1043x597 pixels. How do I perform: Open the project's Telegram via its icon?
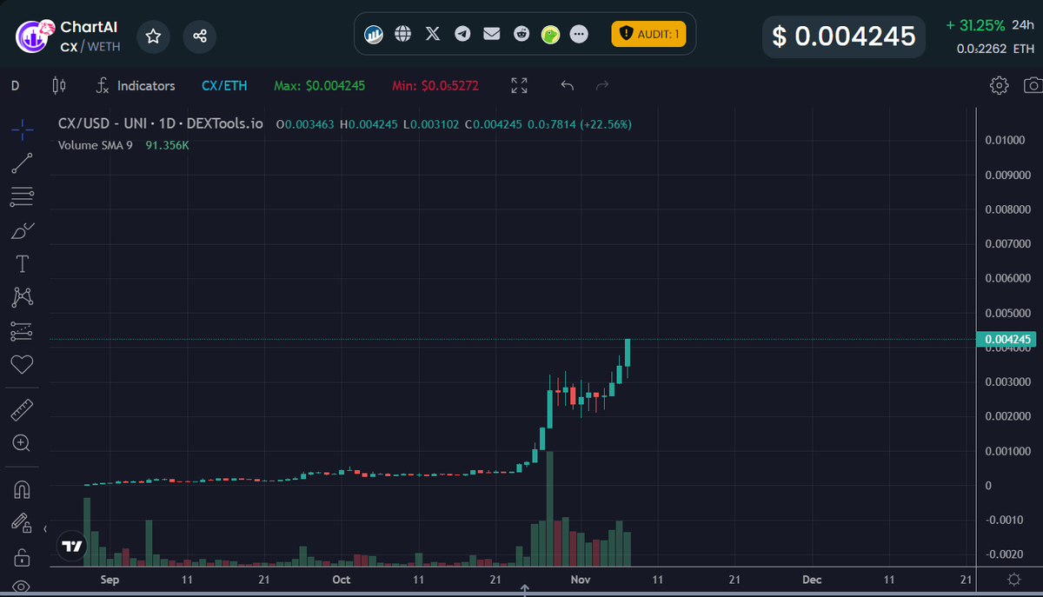(462, 34)
